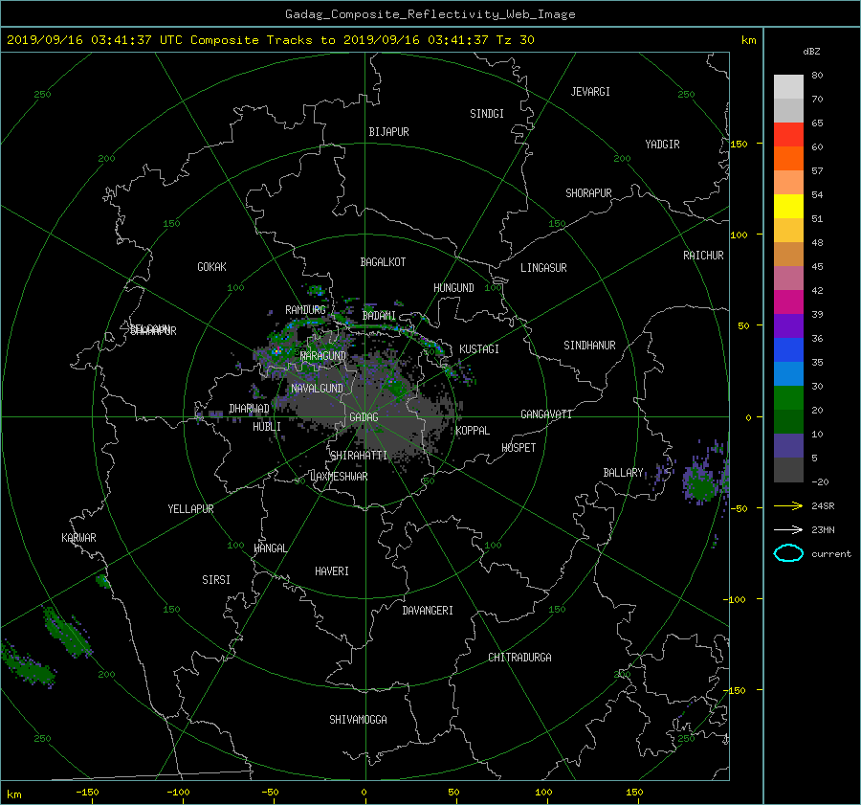
Task: Click the green rain echo east of BALLARY
Action: 702,484
